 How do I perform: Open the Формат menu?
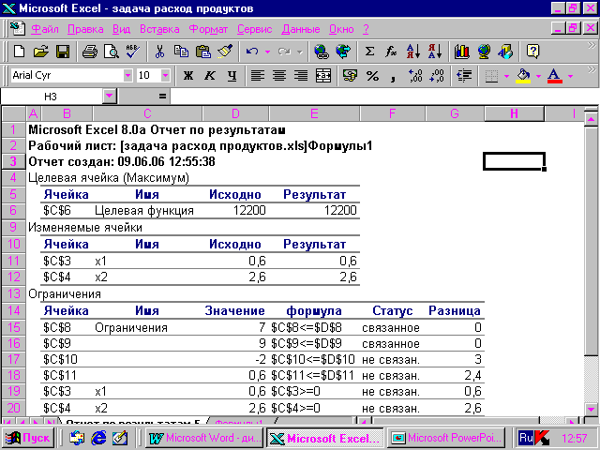click(x=208, y=29)
